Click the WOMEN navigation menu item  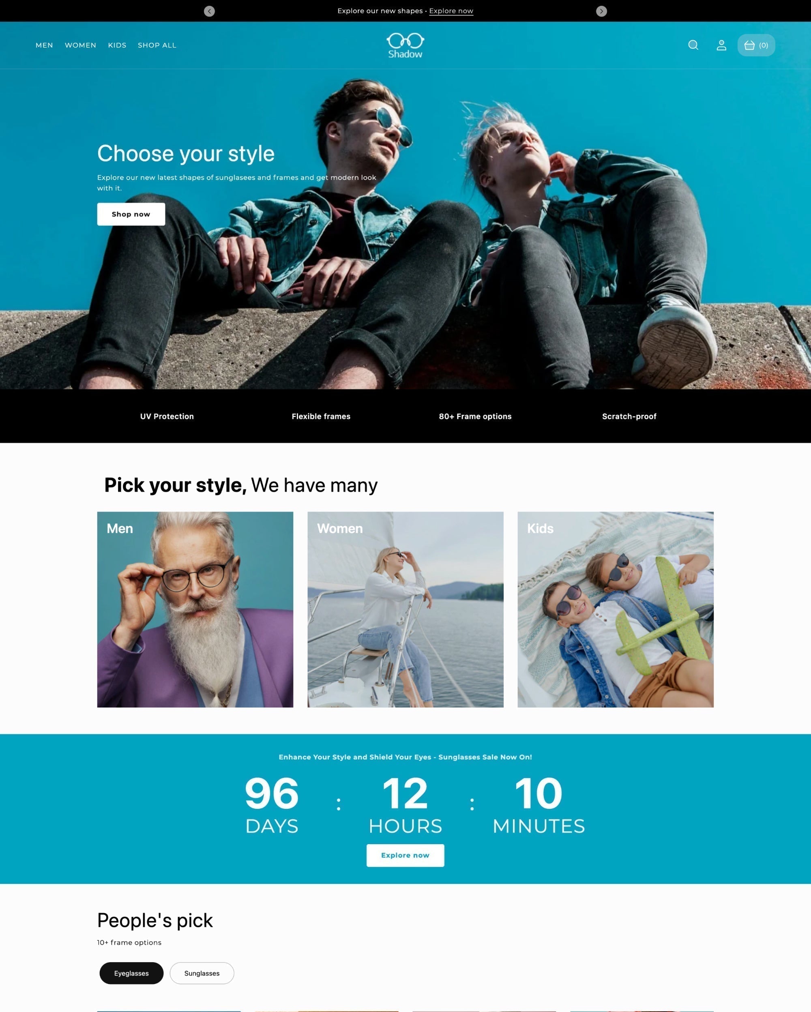(80, 45)
